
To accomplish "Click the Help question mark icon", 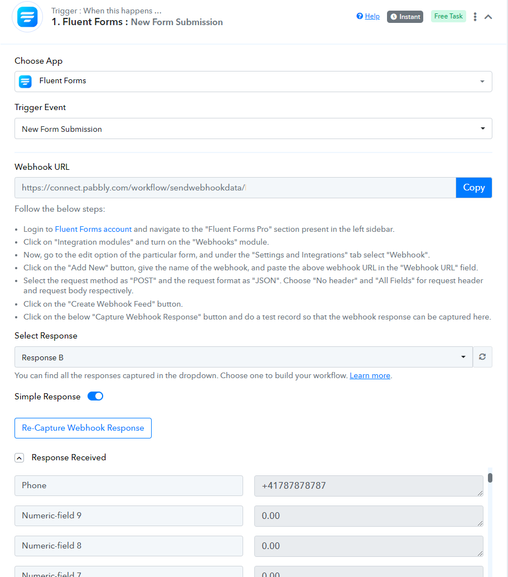I will click(360, 16).
